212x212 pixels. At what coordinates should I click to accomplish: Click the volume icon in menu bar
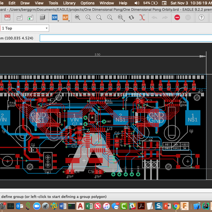pyautogui.click(x=137, y=3)
